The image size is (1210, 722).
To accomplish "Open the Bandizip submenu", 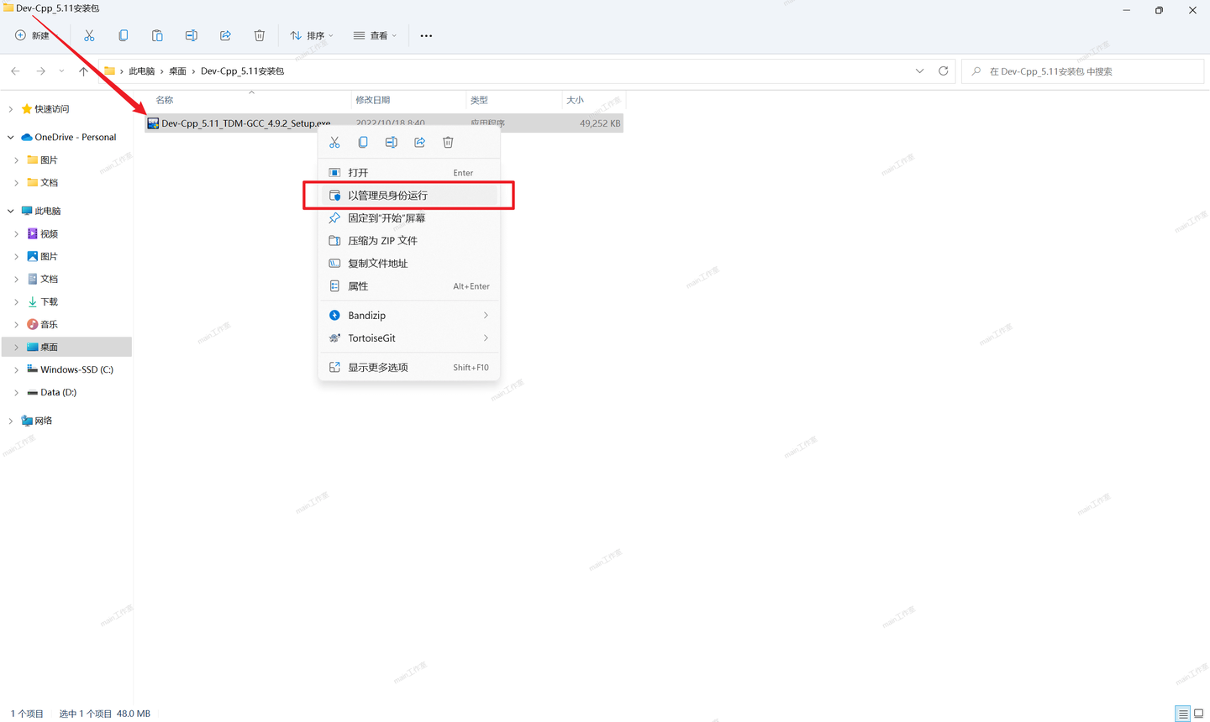I will coord(409,315).
